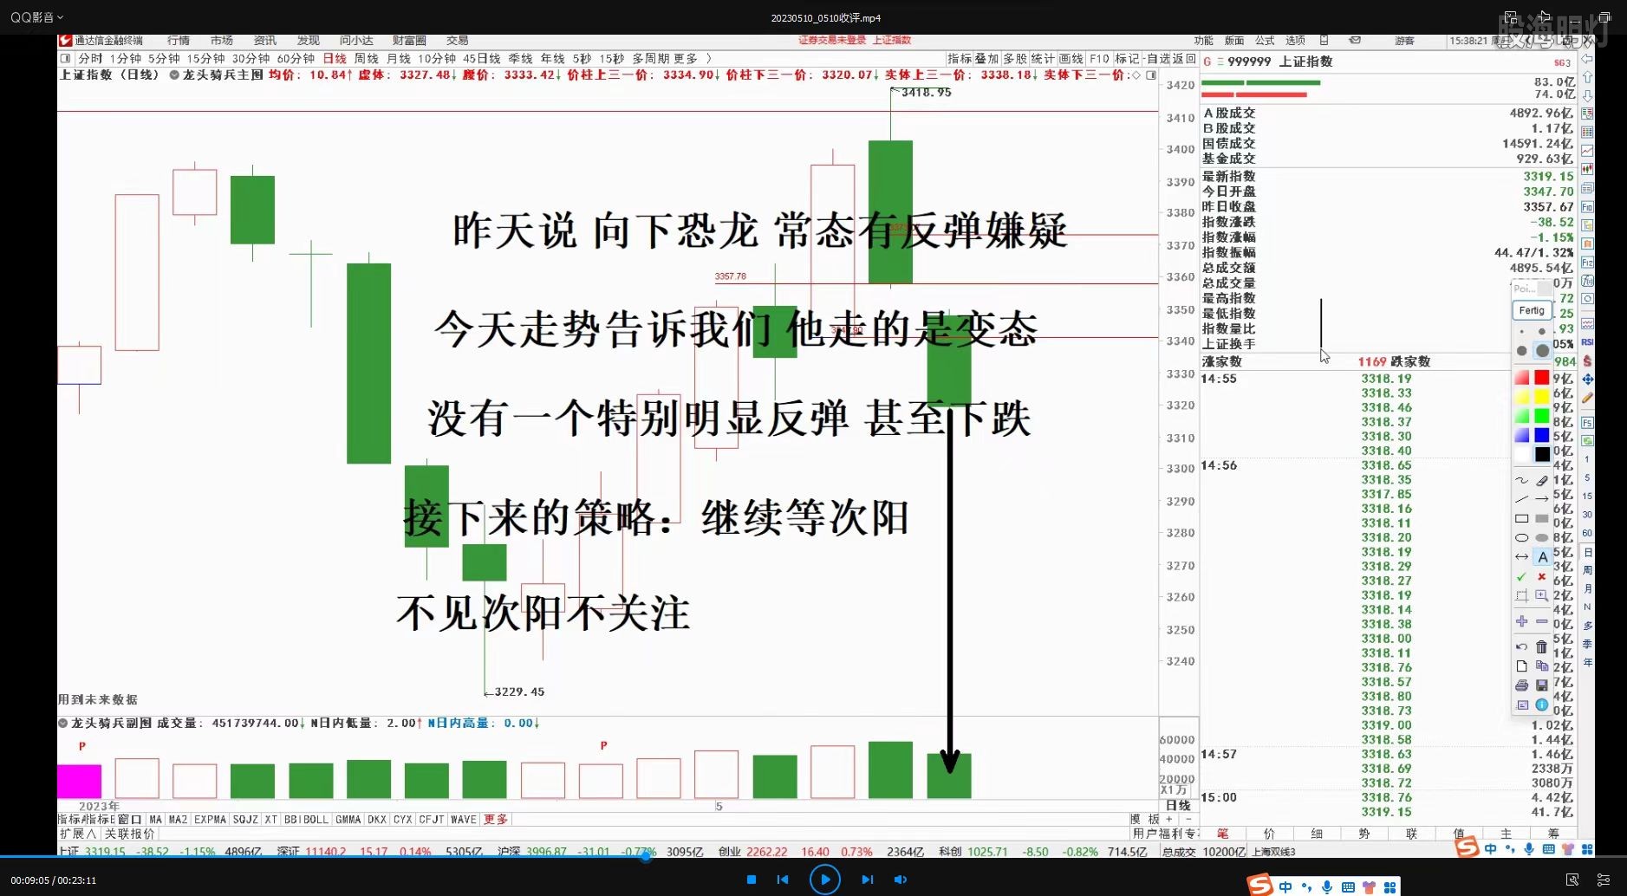Select the eraser tool in drawing palette
Viewport: 1627px width, 896px height.
pyautogui.click(x=1542, y=480)
